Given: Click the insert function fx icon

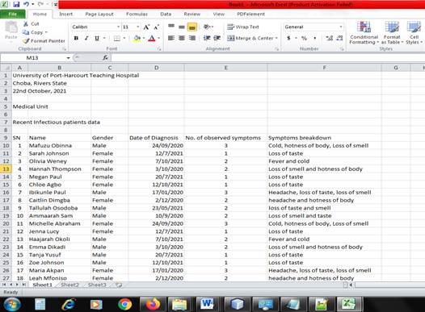Looking at the screenshot, I should [x=105, y=57].
